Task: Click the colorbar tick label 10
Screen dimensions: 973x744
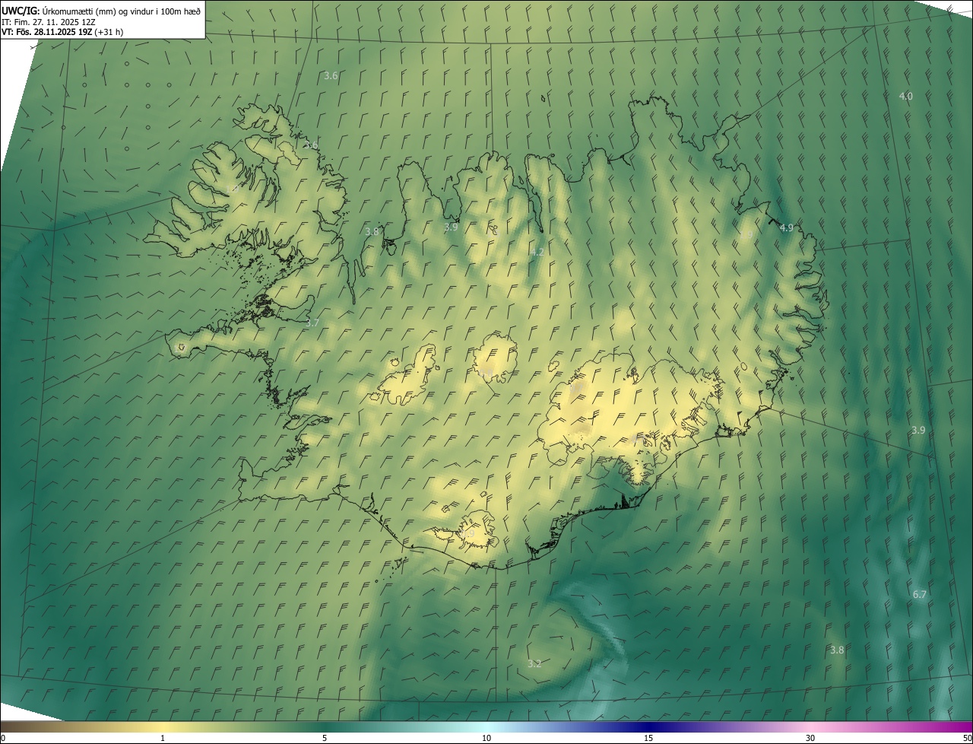Action: coord(486,739)
